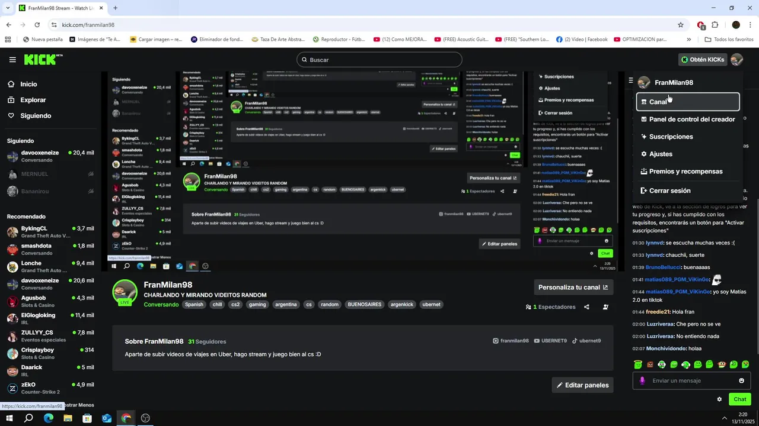Click the gaming tag under stream title
Viewport: 759px width, 426px height.
257,305
